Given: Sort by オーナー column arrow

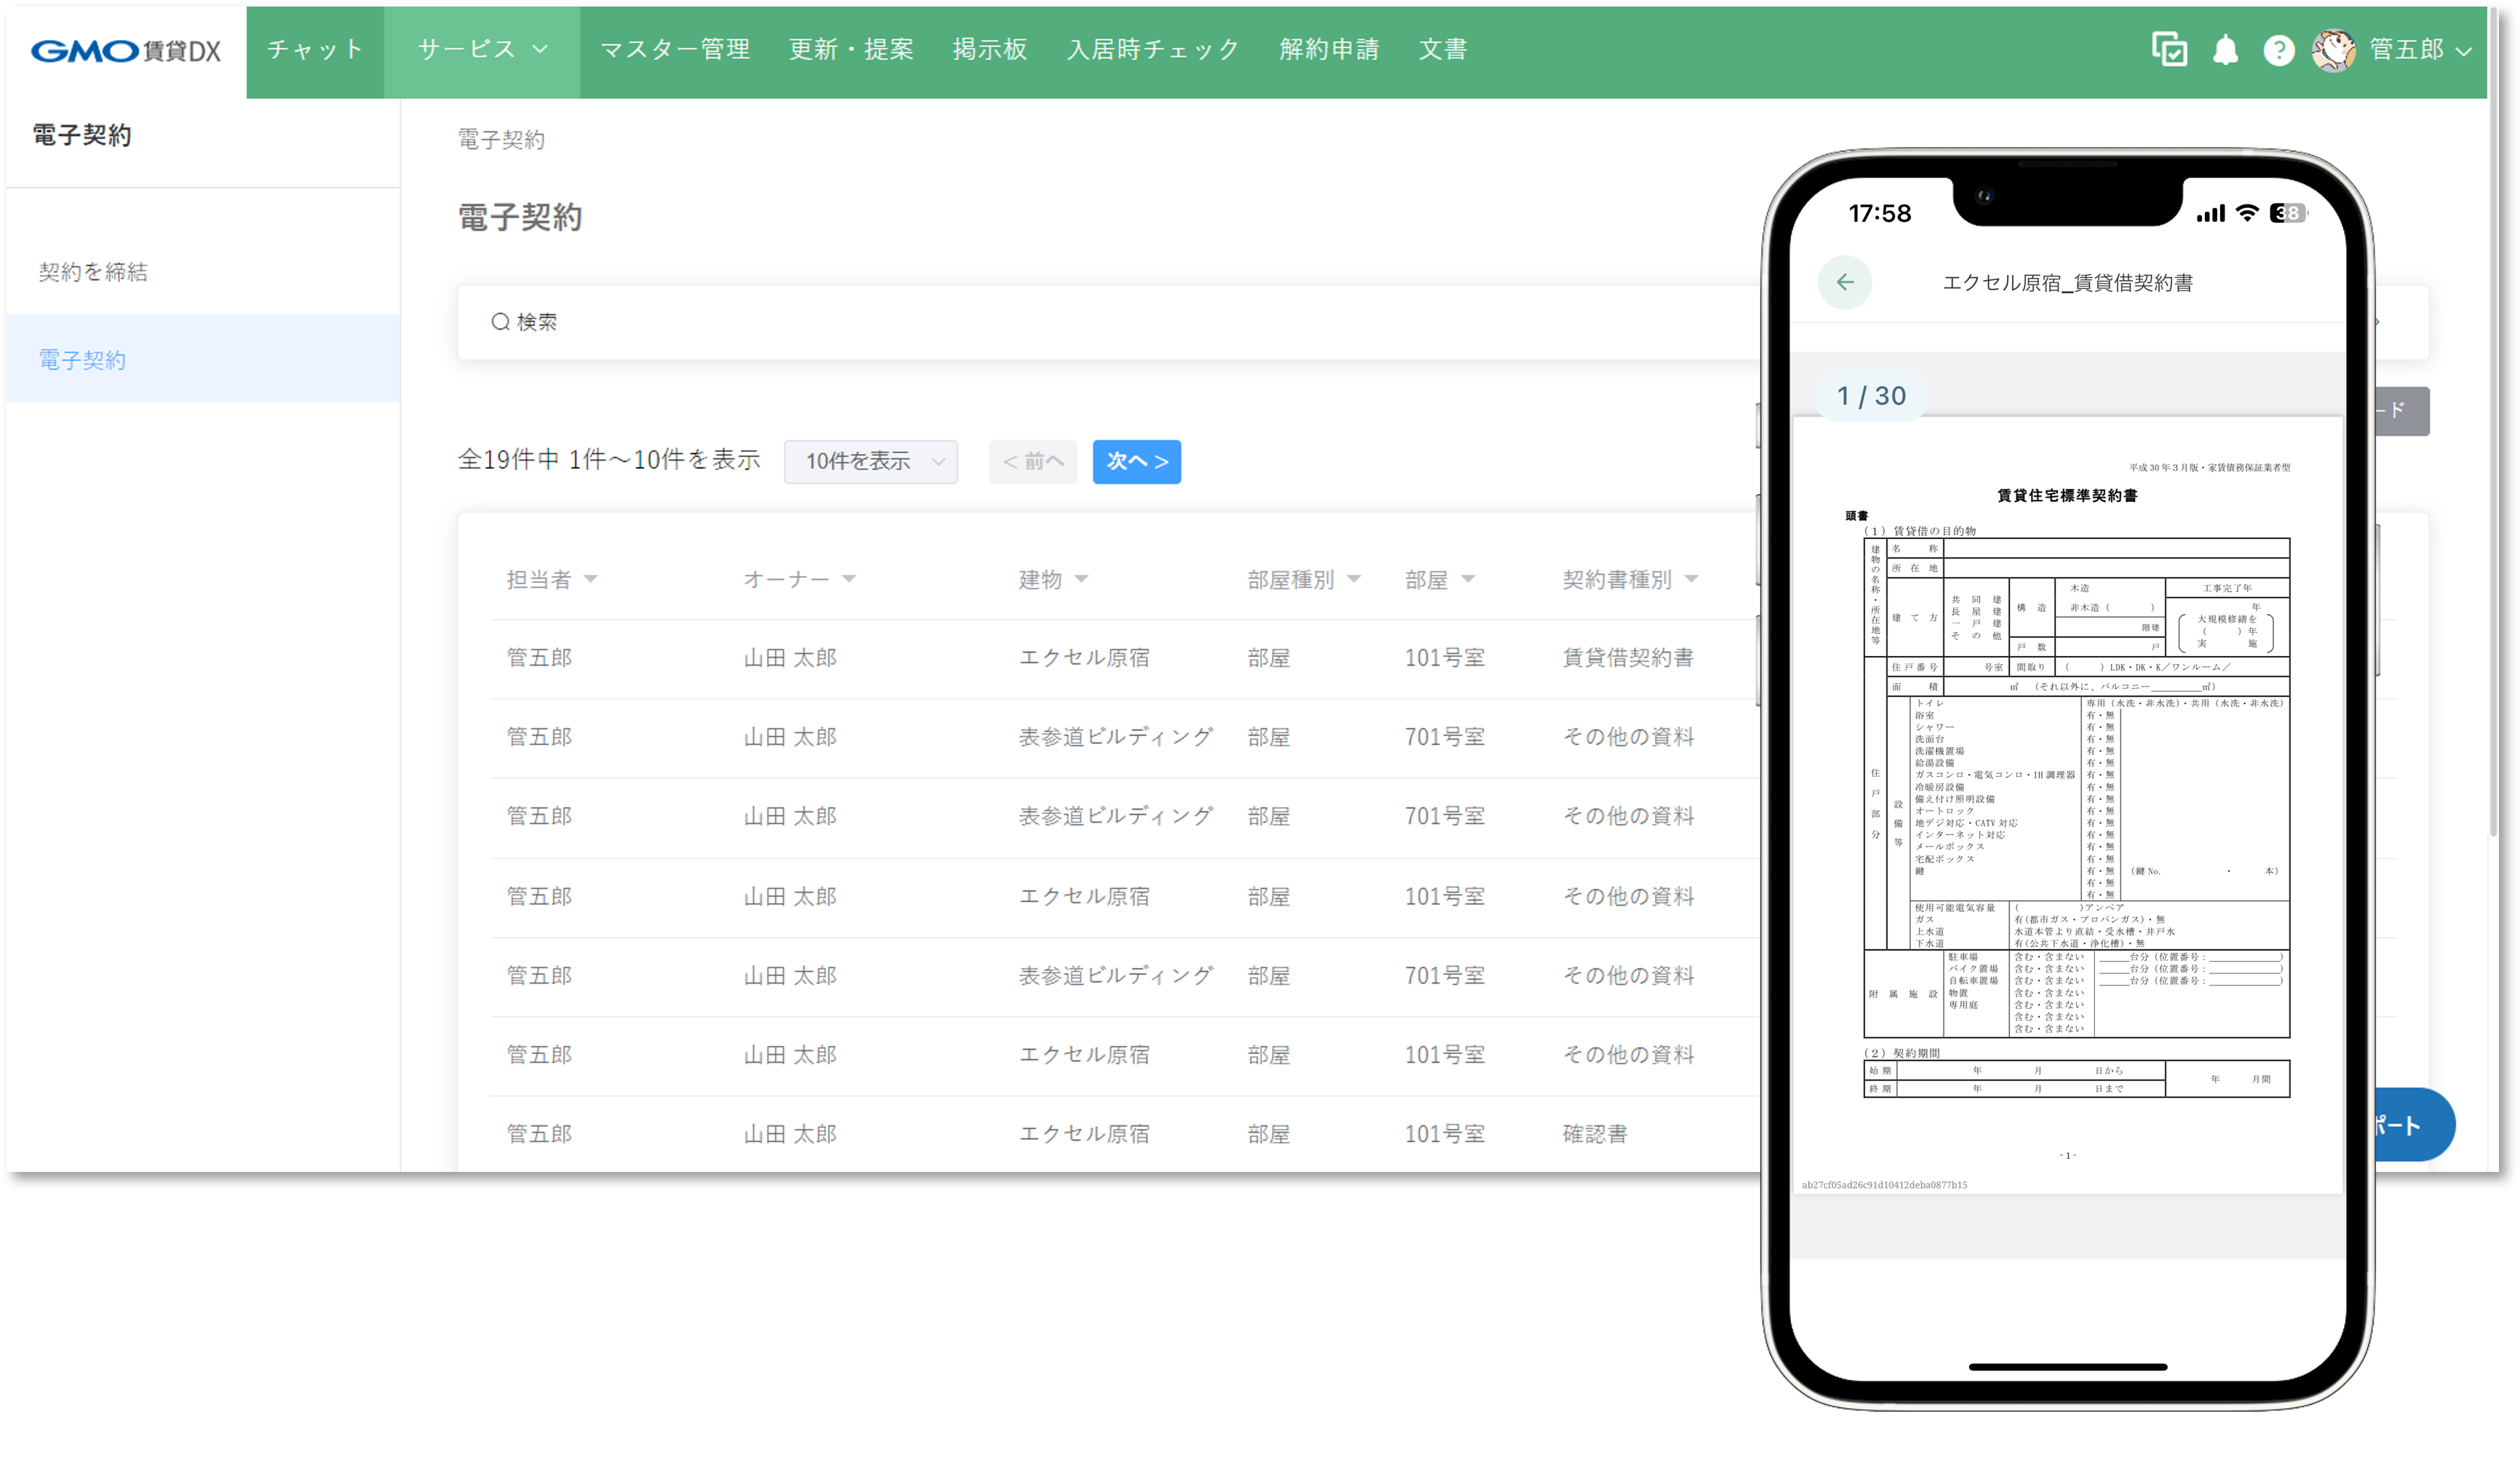Looking at the screenshot, I should (849, 579).
